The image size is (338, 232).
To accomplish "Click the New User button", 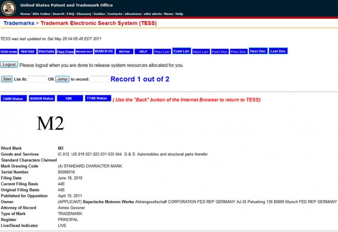I will (x=27, y=51).
